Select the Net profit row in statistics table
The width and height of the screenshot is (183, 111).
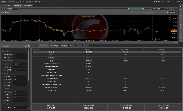click(107, 52)
